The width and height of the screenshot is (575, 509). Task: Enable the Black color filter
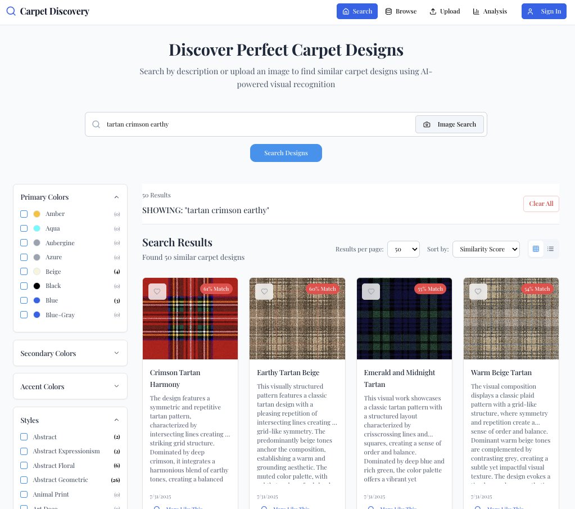[x=24, y=286]
